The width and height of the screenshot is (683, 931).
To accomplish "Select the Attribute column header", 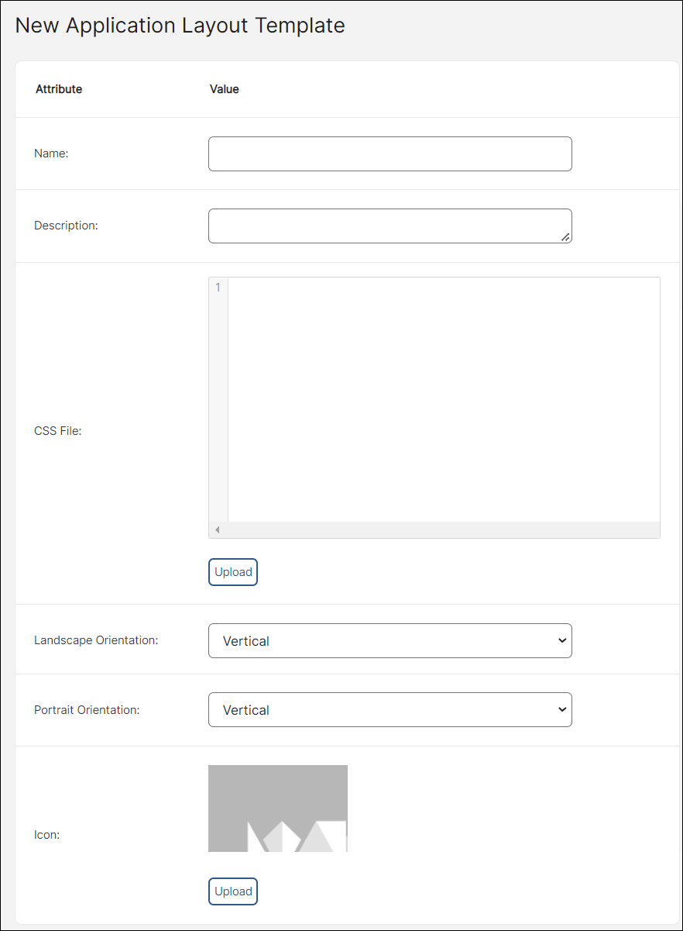I will pos(59,89).
